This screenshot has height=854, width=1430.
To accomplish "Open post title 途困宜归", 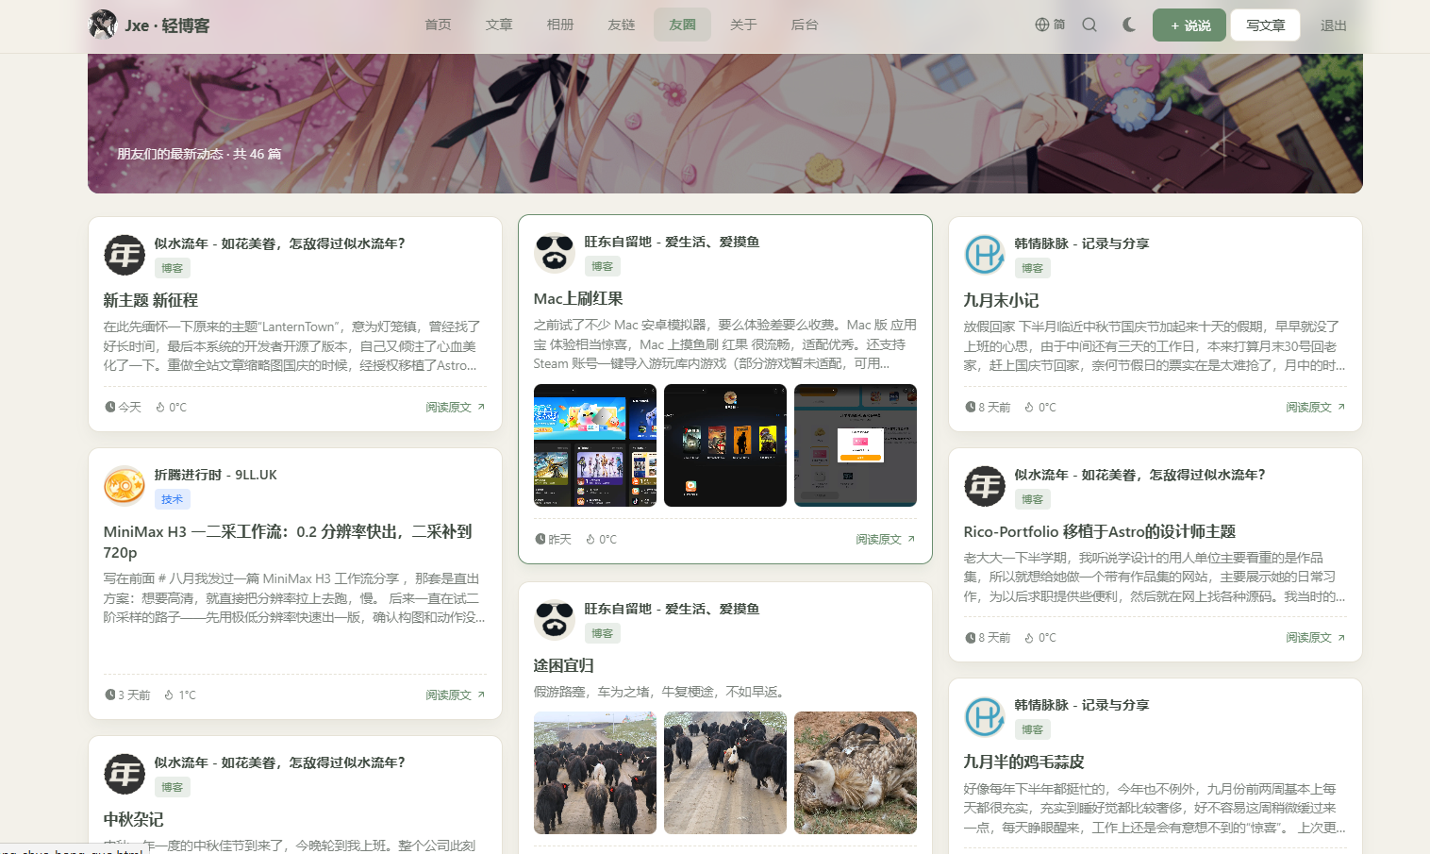I will [564, 665].
